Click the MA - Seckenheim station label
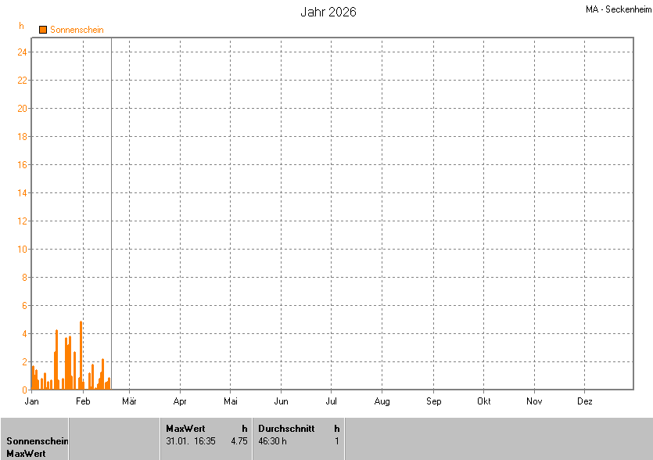Image resolution: width=653 pixels, height=460 pixels. point(618,9)
